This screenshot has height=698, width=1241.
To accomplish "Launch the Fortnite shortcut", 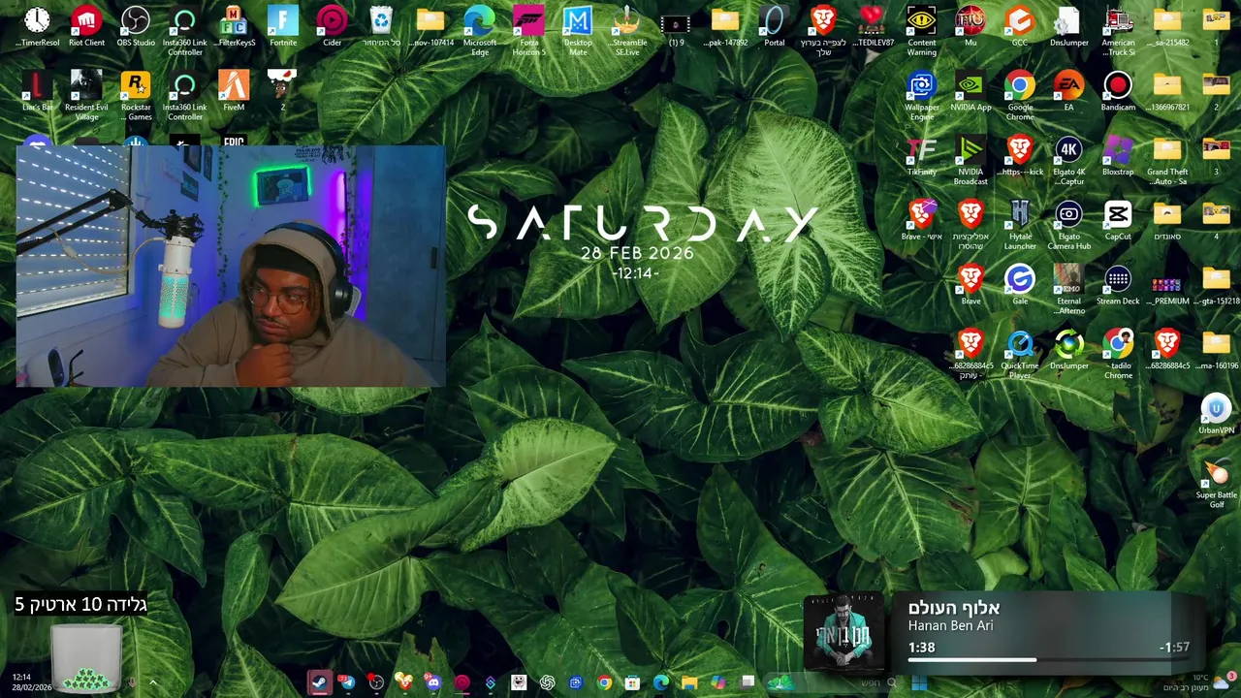I will click(x=283, y=26).
